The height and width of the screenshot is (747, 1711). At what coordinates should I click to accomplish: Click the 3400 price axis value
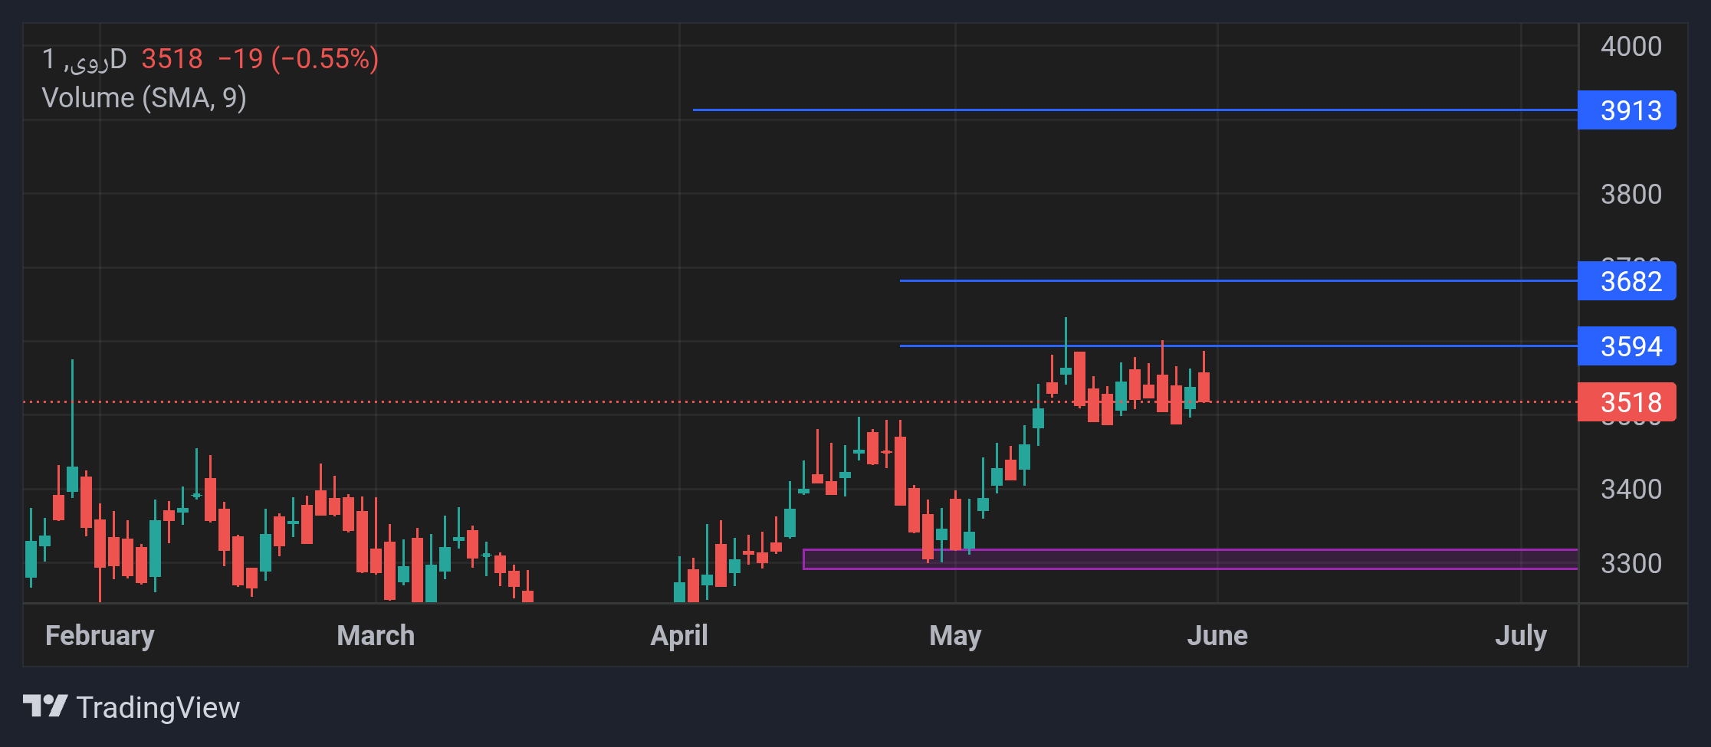pos(1631,490)
